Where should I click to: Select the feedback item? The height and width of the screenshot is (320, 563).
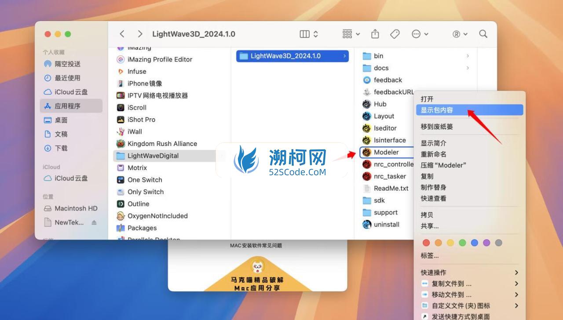point(388,80)
